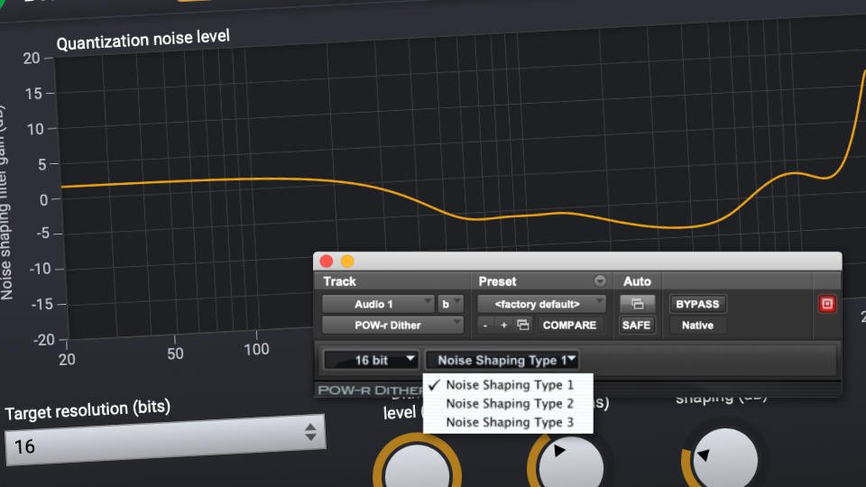Screen dimensions: 866x487
Task: Toggle the BYPASS button
Action: tap(697, 304)
